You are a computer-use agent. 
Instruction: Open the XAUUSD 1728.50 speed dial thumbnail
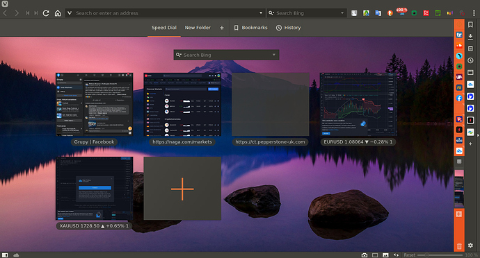point(95,189)
